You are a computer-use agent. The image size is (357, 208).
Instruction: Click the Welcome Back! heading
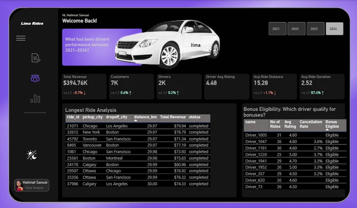point(79,20)
